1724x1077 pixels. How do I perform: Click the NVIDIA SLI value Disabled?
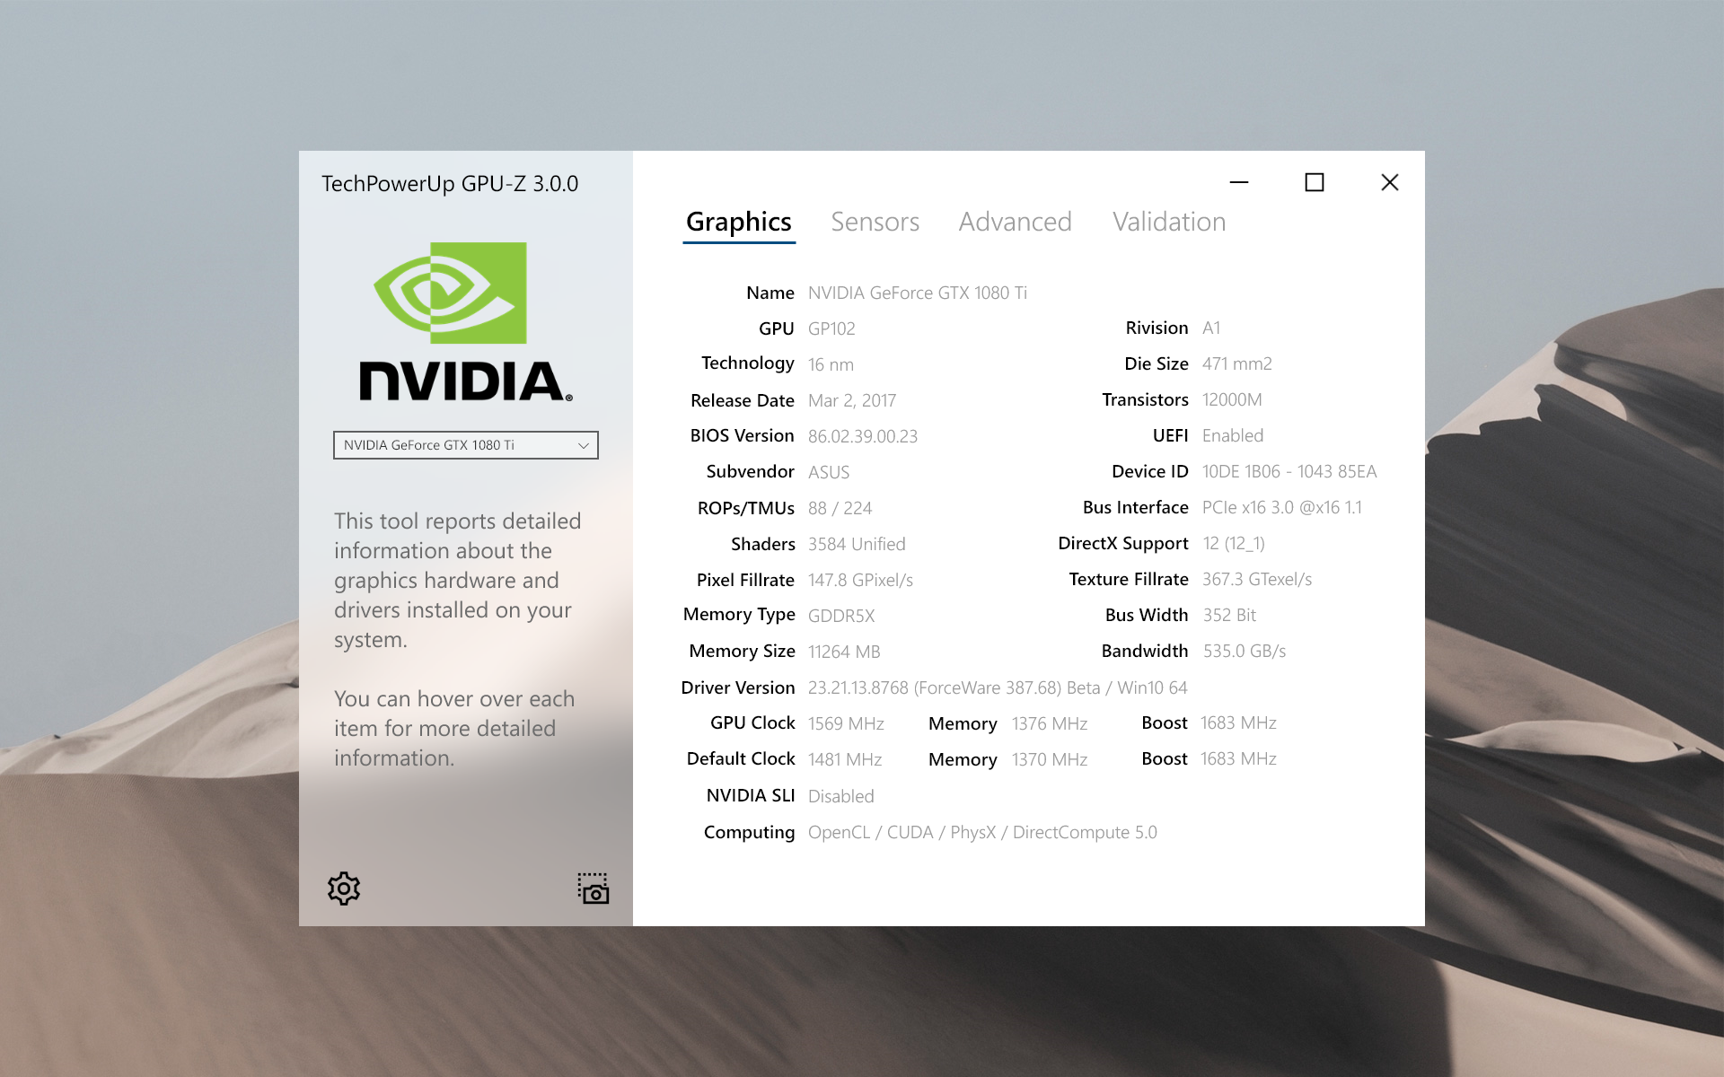point(841,796)
